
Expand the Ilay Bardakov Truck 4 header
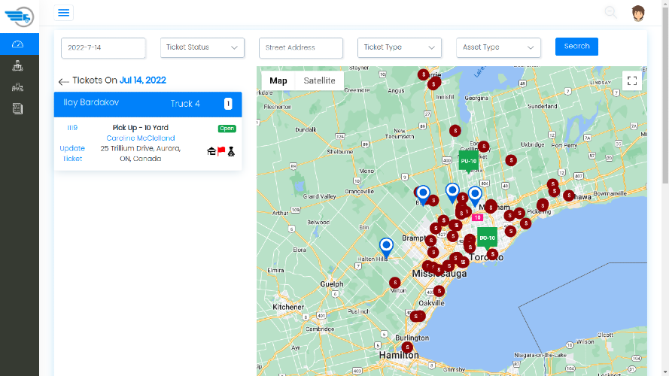[147, 104]
